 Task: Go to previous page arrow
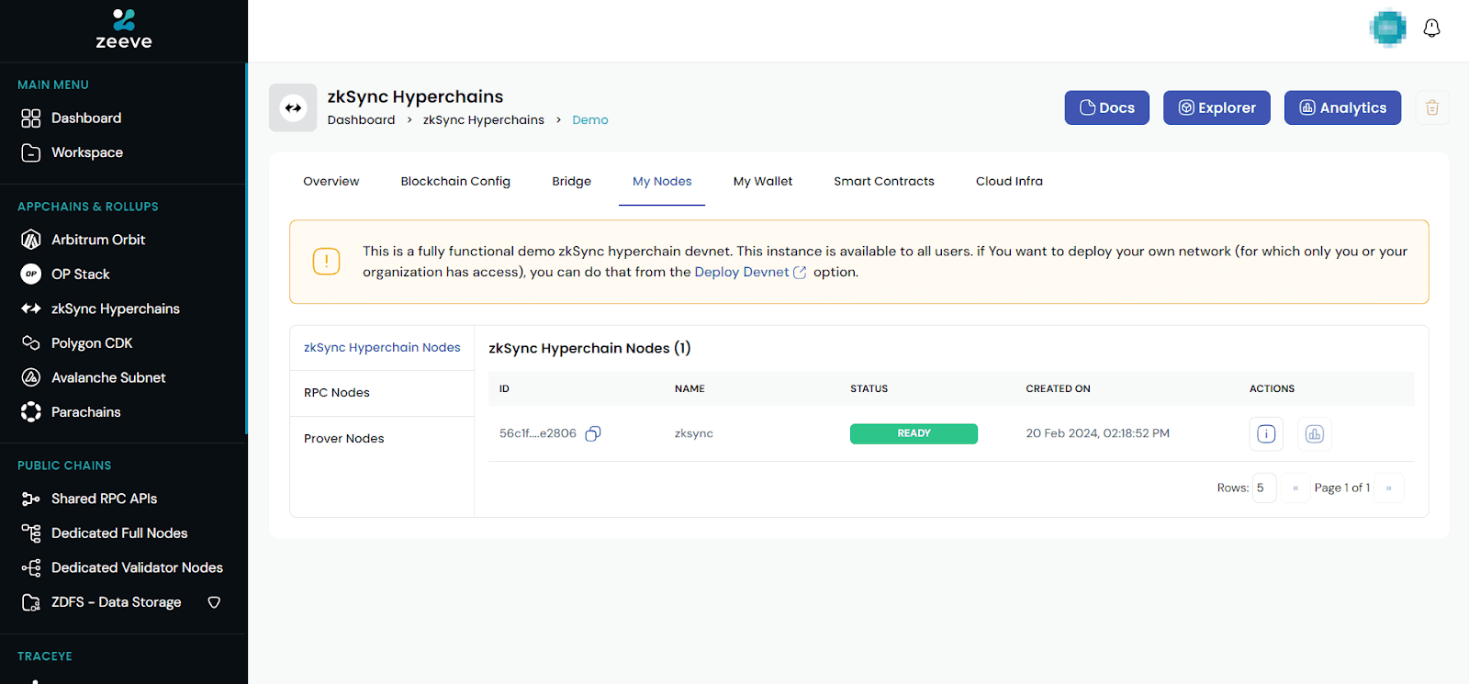coord(1295,488)
